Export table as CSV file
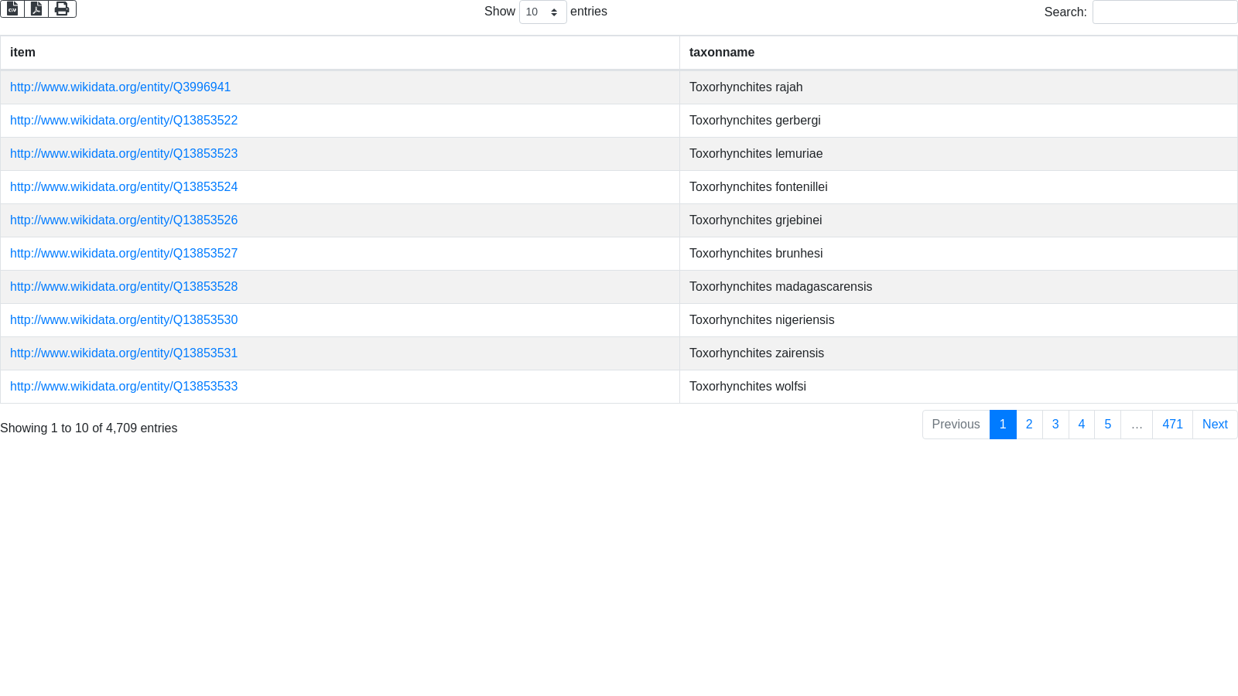This screenshot has width=1238, height=696. [x=12, y=9]
